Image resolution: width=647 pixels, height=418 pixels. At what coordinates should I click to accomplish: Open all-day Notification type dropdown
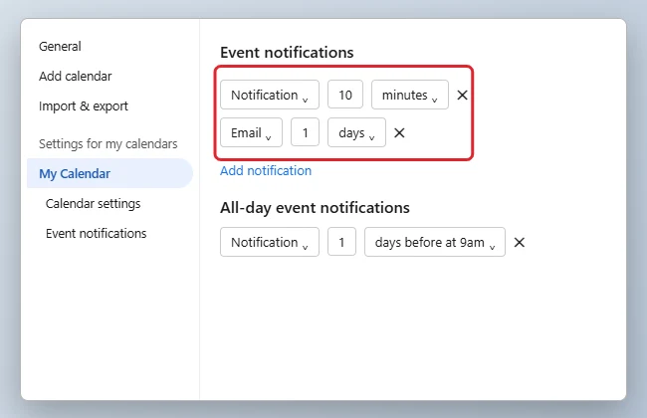(270, 242)
